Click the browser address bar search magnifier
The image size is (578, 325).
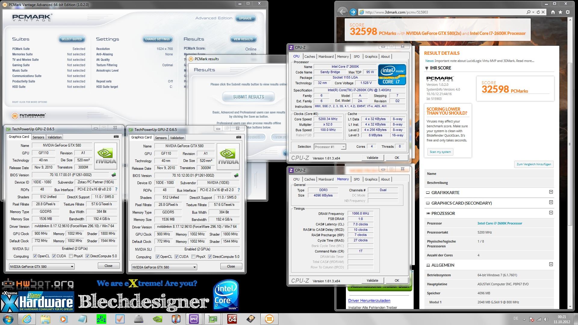529,12
